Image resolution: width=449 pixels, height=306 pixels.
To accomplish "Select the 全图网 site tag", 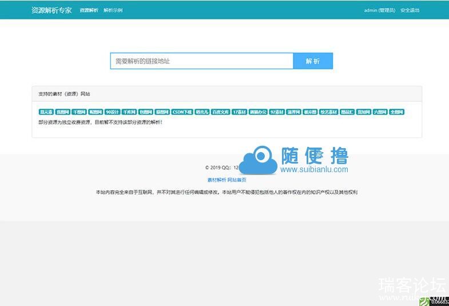I will pyautogui.click(x=397, y=112).
